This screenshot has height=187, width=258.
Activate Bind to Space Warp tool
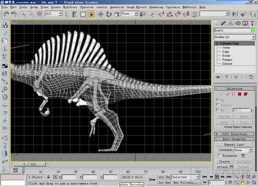coord(40,14)
